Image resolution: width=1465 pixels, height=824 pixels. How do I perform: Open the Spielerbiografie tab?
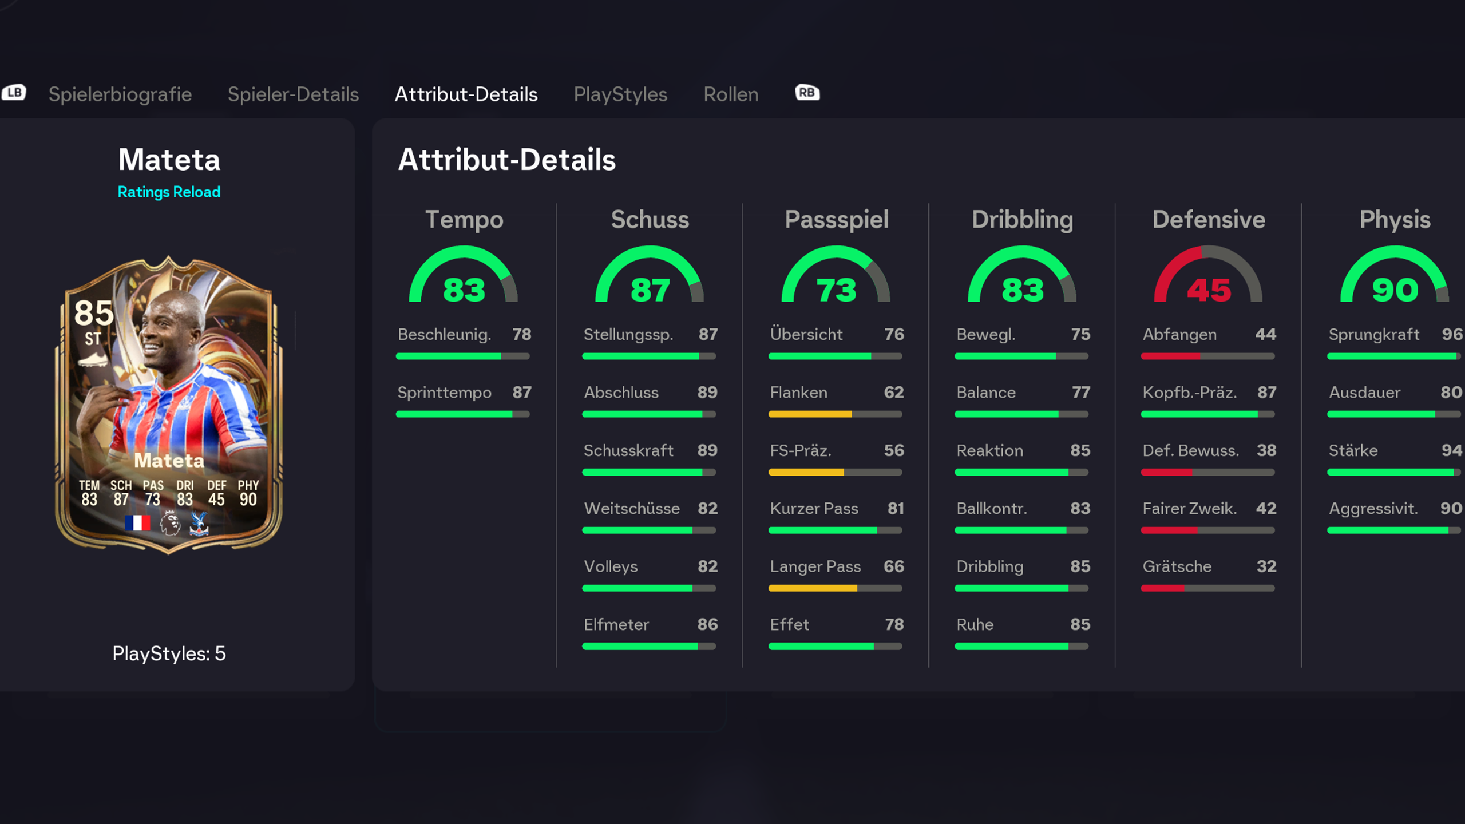[120, 94]
